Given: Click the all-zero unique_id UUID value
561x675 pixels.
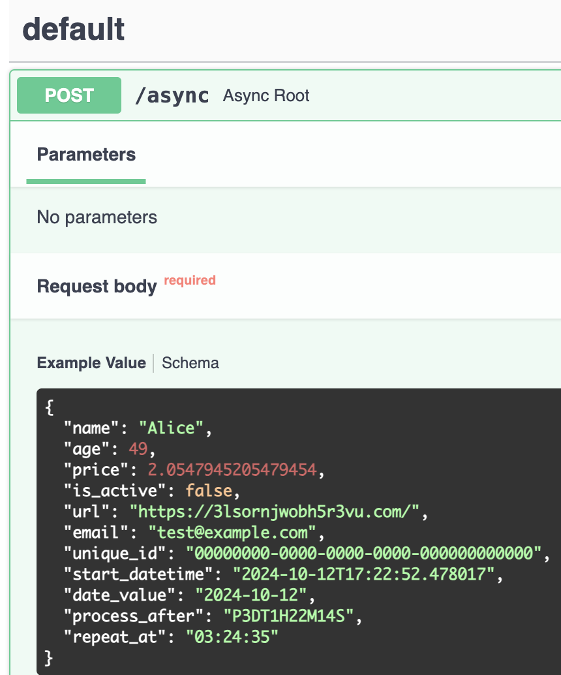Looking at the screenshot, I should pos(363,554).
